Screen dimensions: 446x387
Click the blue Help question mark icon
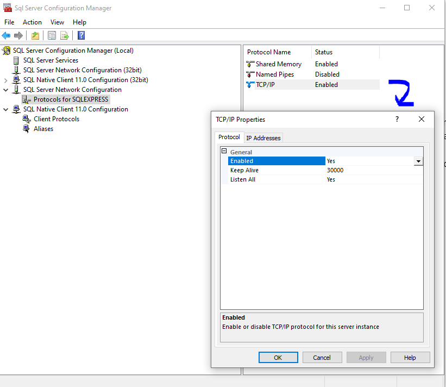[81, 36]
